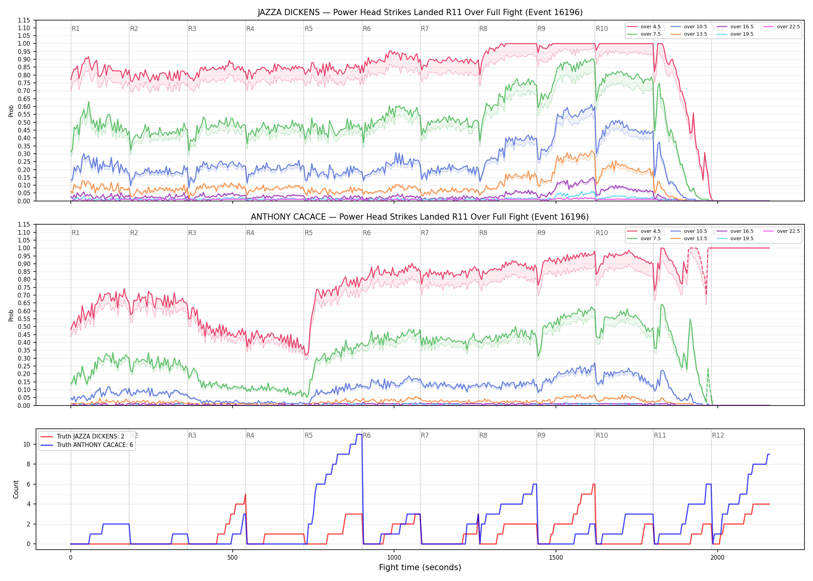This screenshot has height=581, width=813.
Task: Click the '1500' x-axis tick label
Action: pyautogui.click(x=556, y=558)
